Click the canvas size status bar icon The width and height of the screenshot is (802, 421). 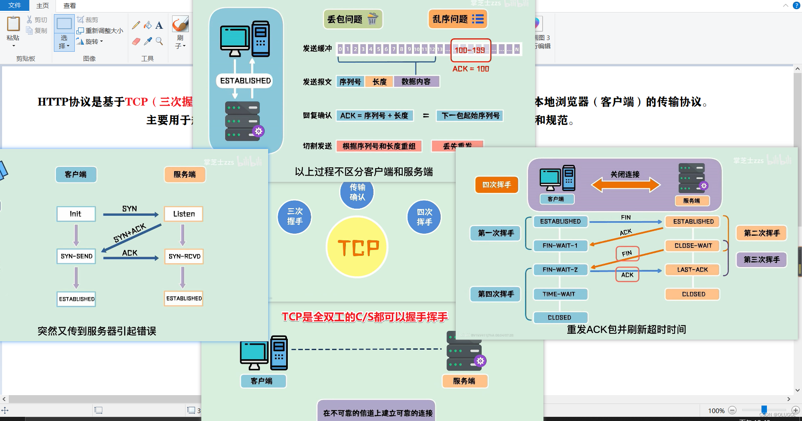[x=191, y=411]
